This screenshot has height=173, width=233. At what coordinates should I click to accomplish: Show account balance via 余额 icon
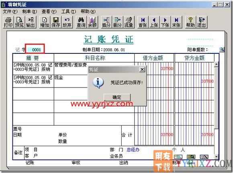click(x=92, y=22)
